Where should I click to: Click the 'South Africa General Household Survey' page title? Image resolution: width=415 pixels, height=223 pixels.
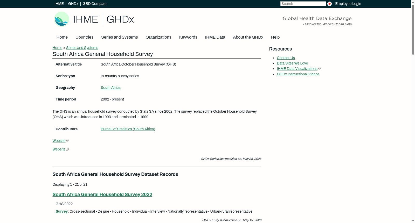pyautogui.click(x=103, y=54)
